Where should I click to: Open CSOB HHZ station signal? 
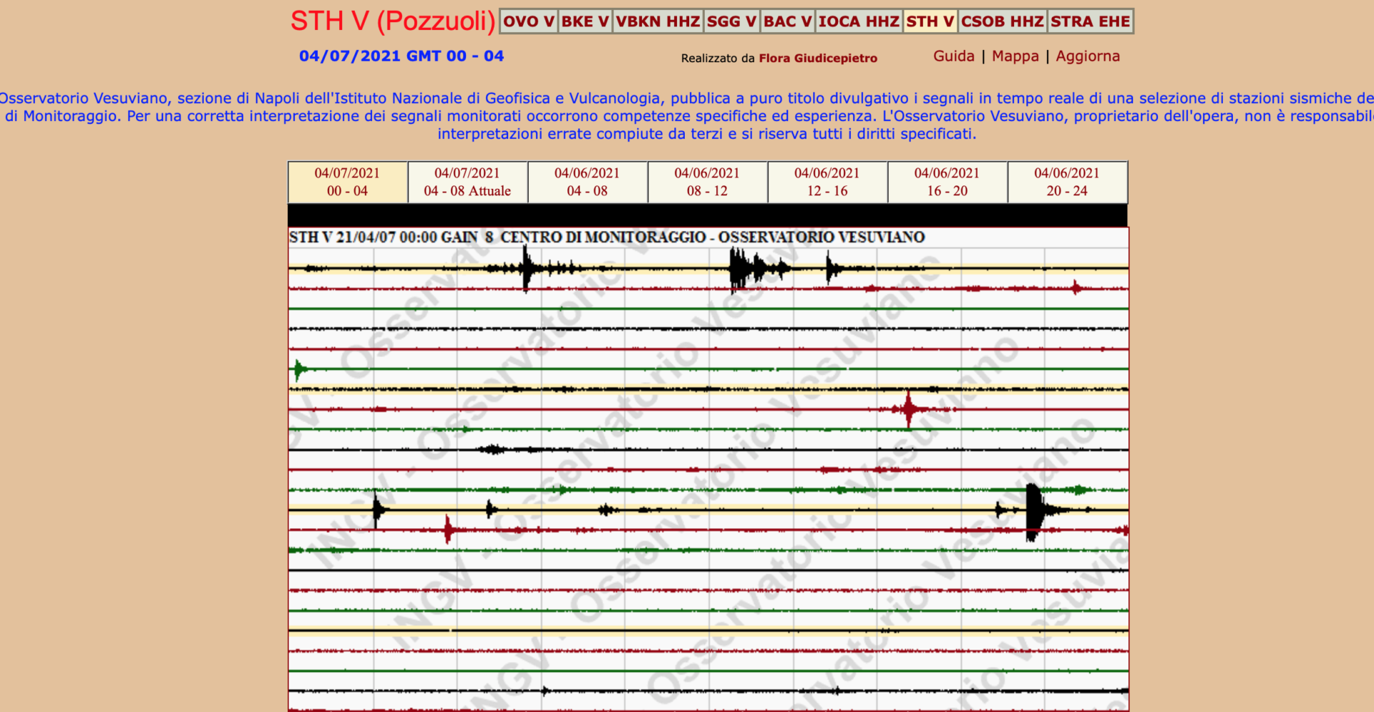pos(1003,21)
